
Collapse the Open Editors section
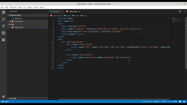coord(8,15)
